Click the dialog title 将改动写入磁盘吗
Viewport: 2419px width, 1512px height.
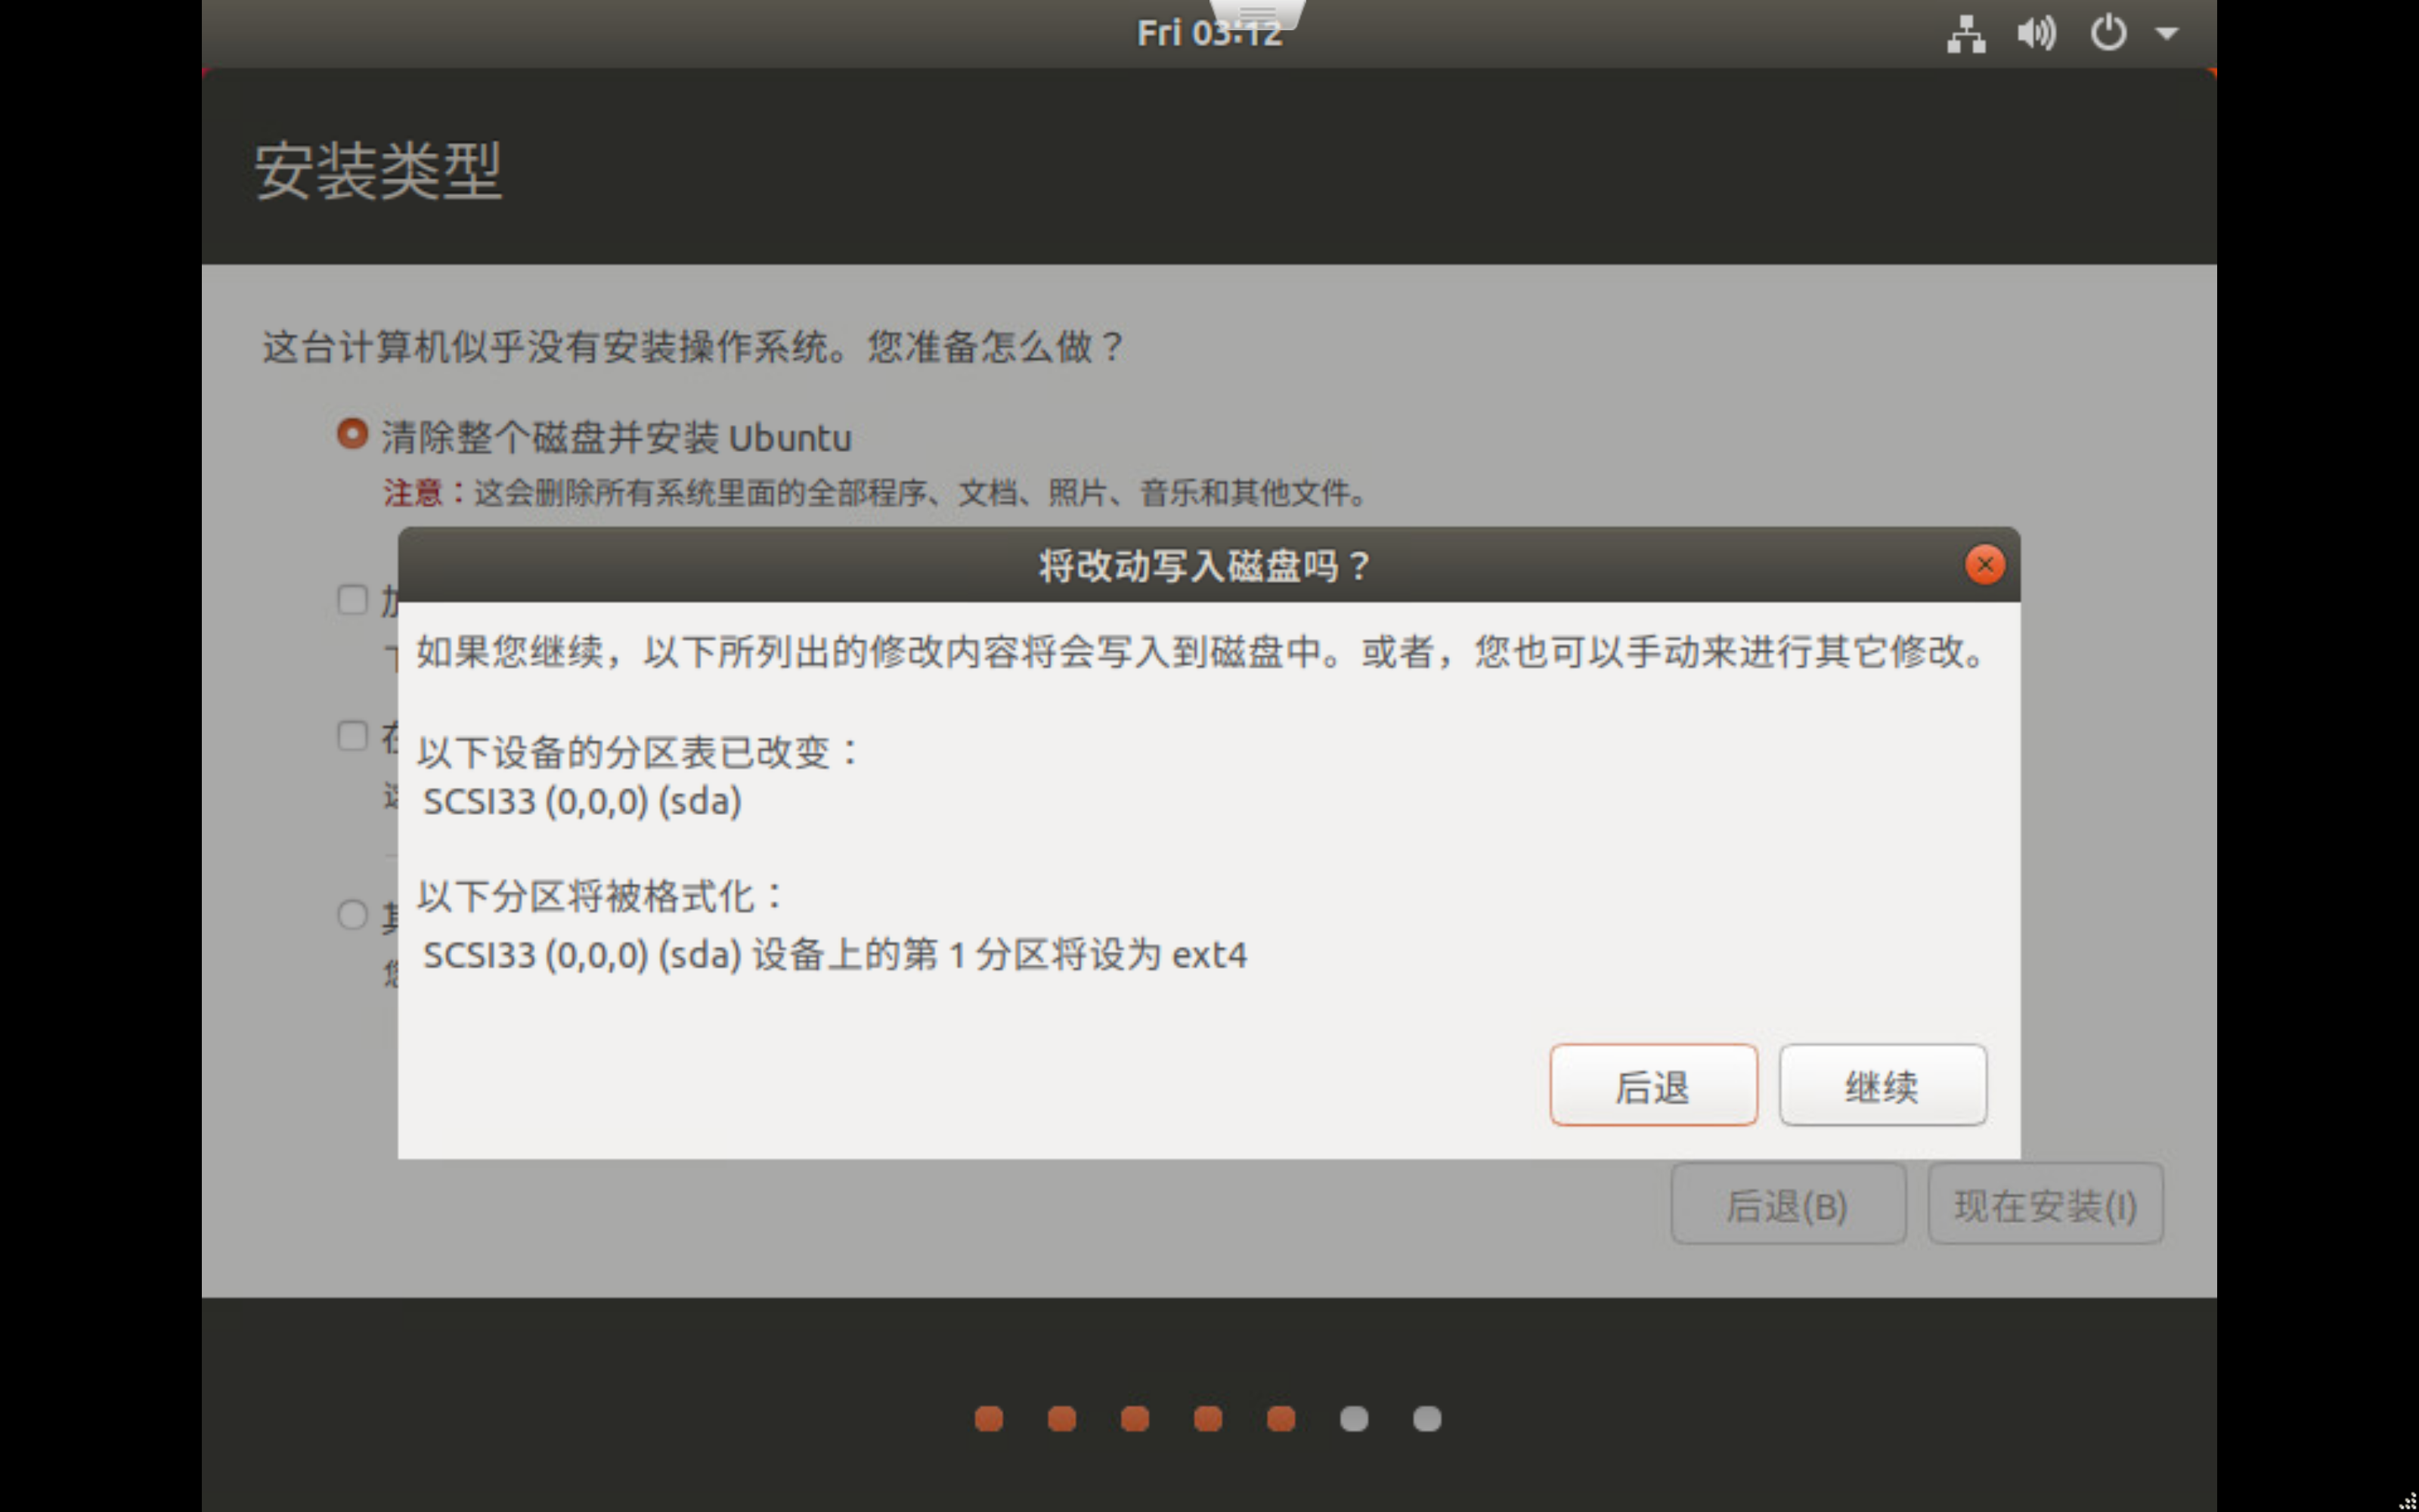tap(1203, 566)
